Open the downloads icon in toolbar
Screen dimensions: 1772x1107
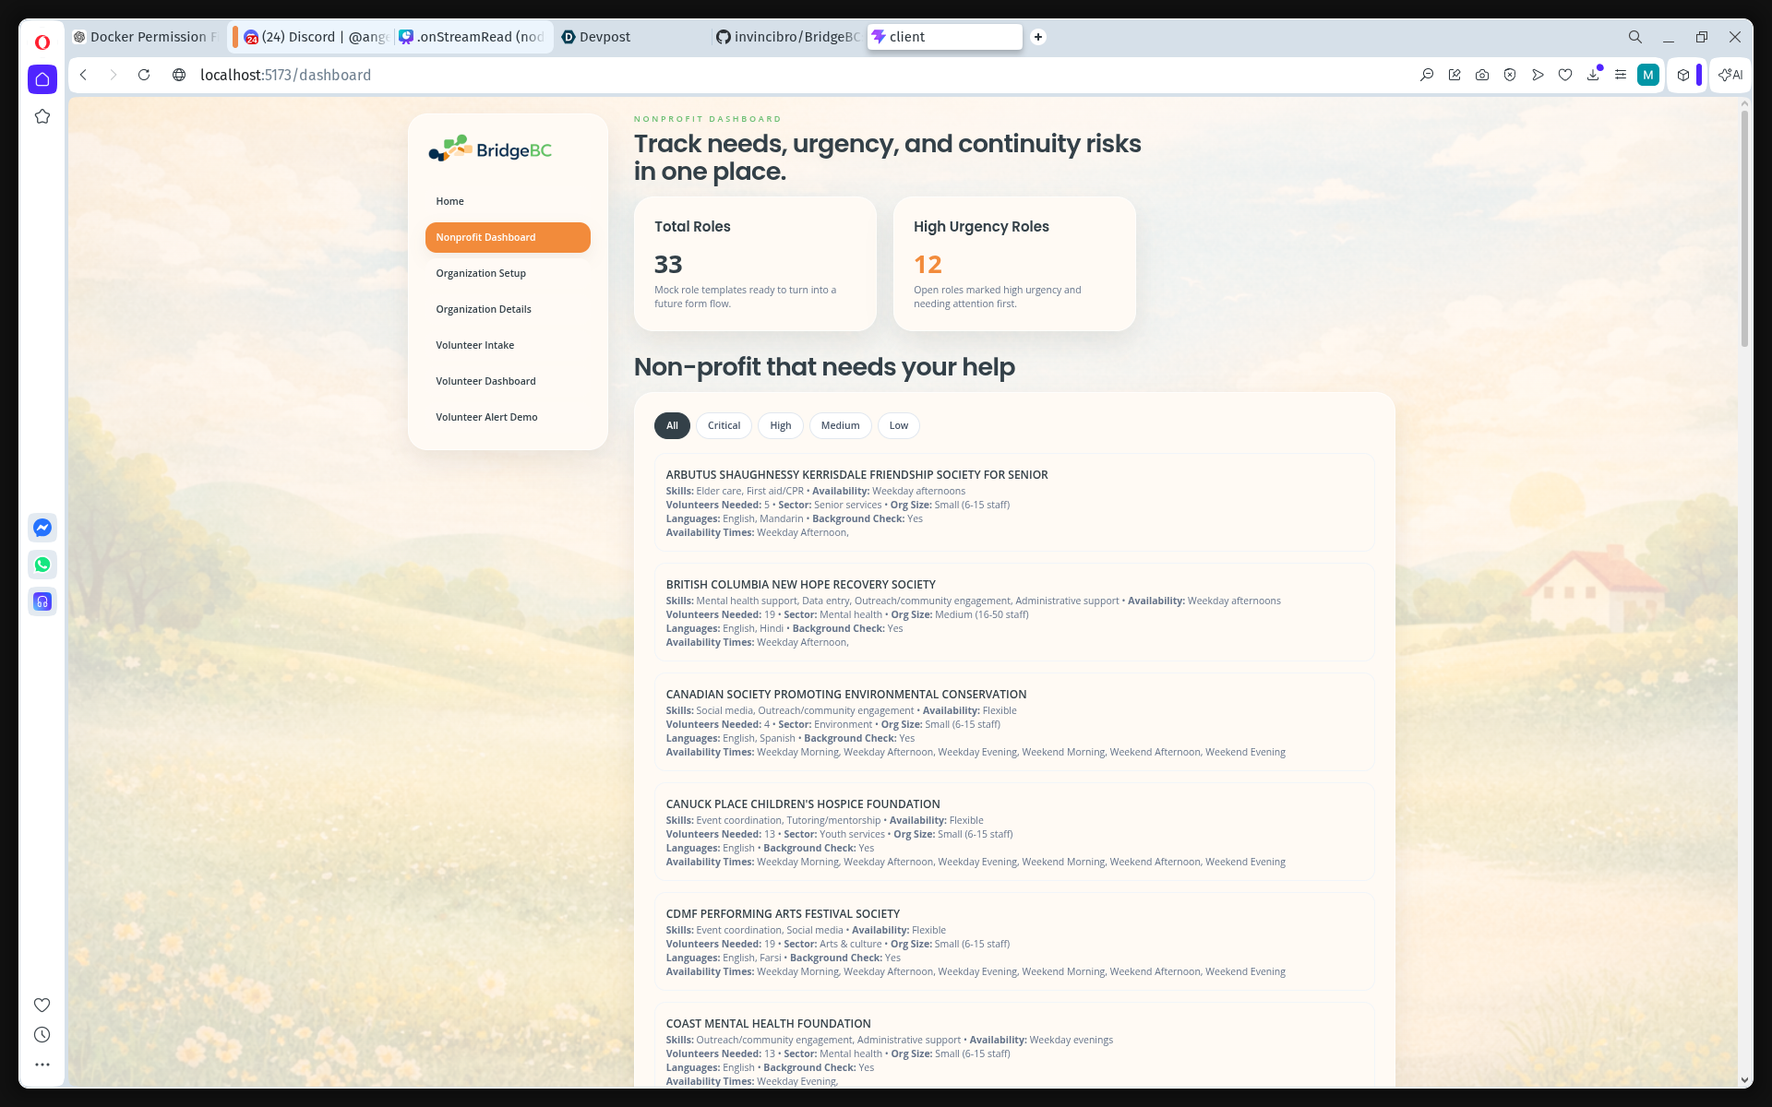1593,75
